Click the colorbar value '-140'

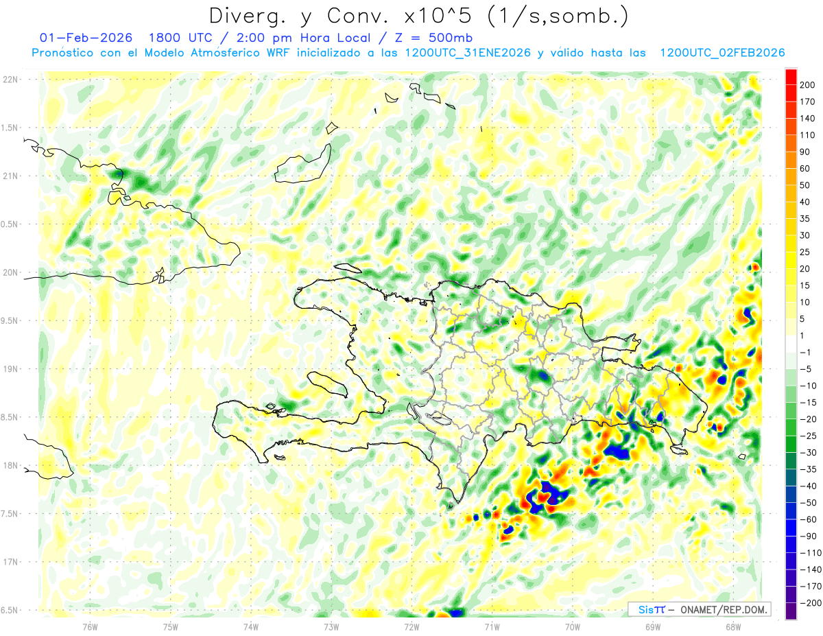click(809, 569)
